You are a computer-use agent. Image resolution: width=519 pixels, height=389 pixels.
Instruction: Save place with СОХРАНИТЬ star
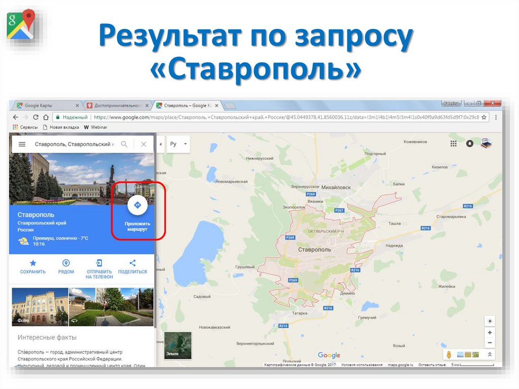(x=33, y=267)
